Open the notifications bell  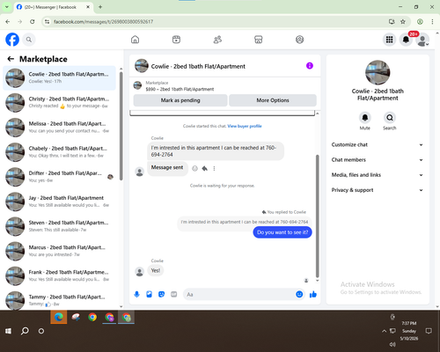coord(406,40)
